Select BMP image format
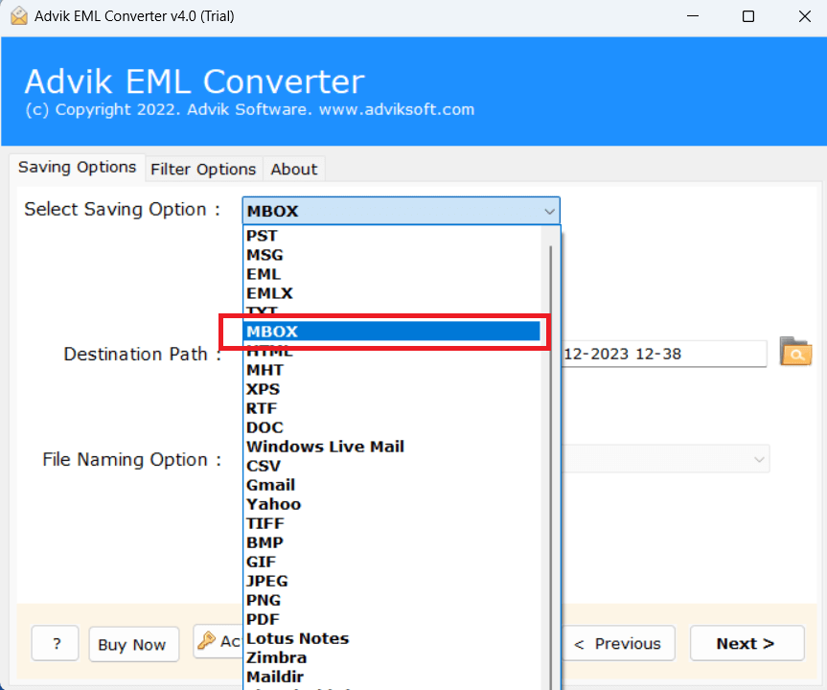This screenshot has height=690, width=827. pos(392,542)
